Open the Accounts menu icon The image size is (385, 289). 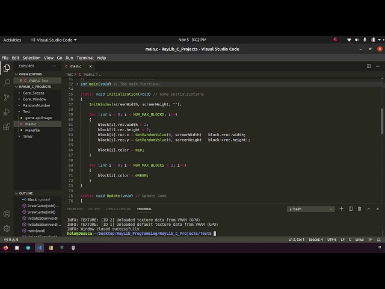[x=7, y=214]
